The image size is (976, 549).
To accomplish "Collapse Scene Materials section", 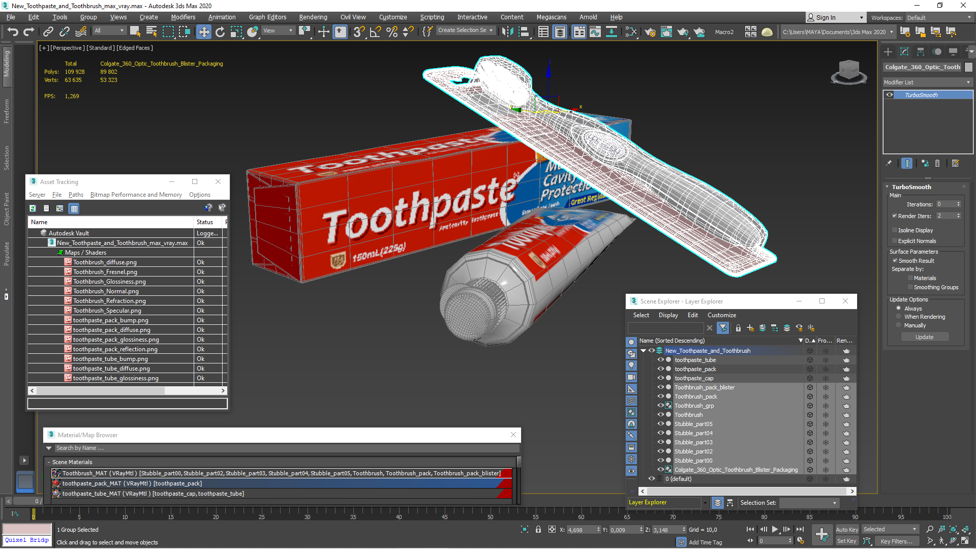I will pos(49,462).
